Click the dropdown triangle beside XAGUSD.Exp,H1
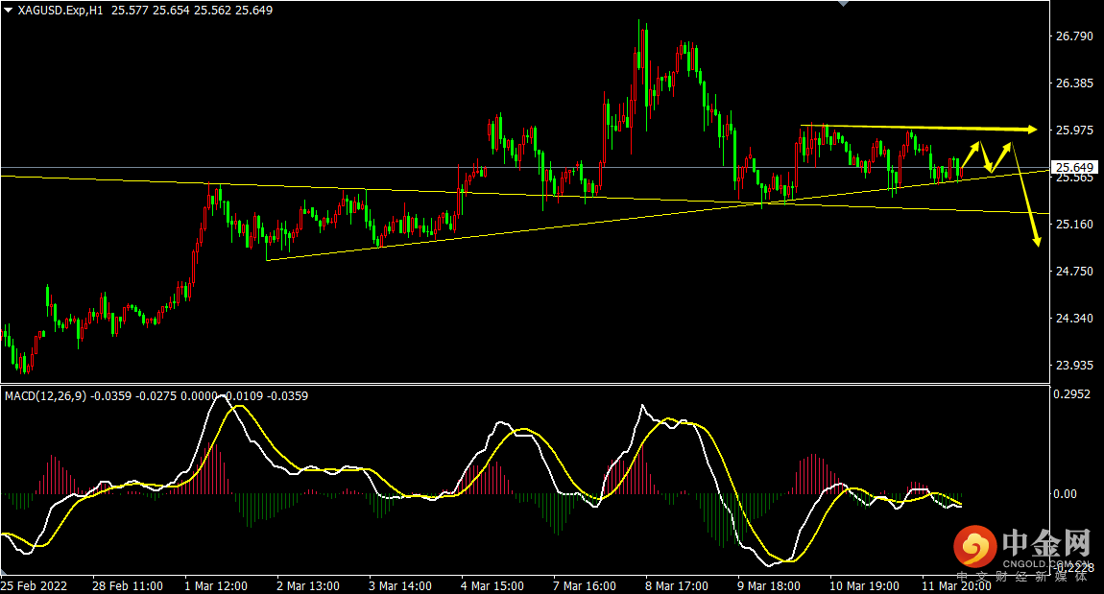Image resolution: width=1104 pixels, height=594 pixels. (x=9, y=11)
